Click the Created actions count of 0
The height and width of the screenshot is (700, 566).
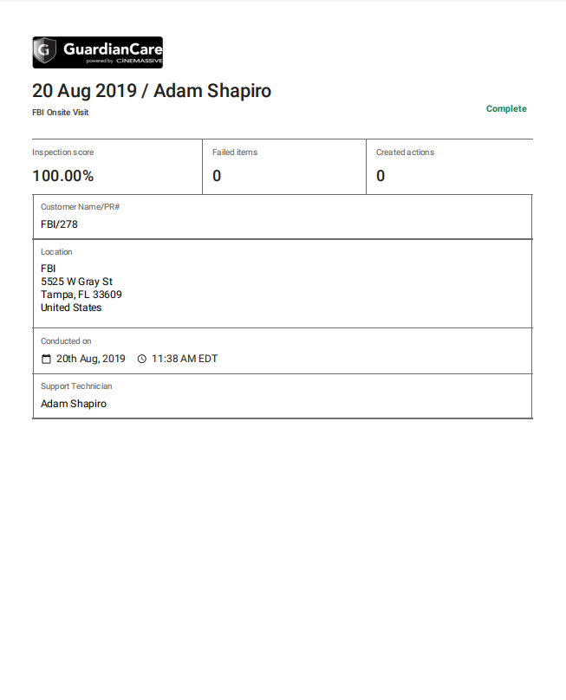[381, 176]
